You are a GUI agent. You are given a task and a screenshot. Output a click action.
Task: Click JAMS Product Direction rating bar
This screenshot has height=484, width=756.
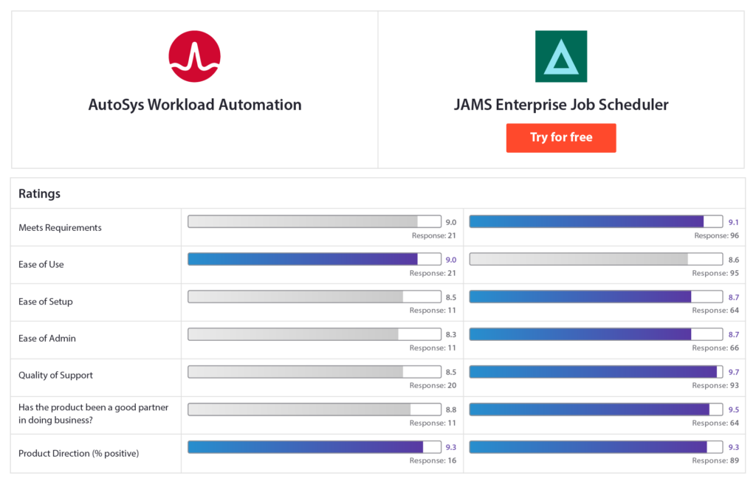pos(596,447)
